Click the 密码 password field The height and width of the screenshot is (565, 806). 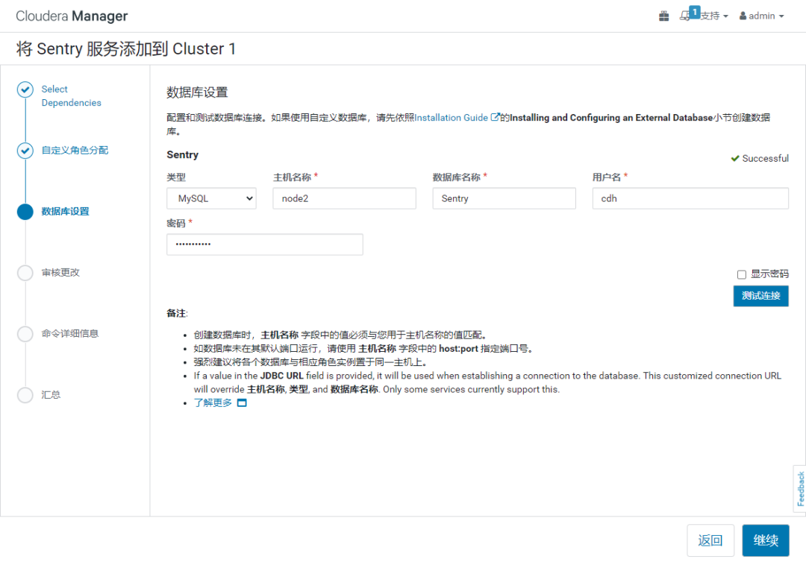(x=265, y=244)
